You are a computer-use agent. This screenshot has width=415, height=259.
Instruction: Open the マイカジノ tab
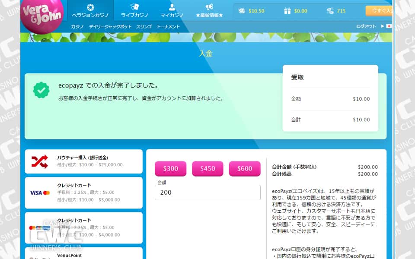click(x=172, y=10)
